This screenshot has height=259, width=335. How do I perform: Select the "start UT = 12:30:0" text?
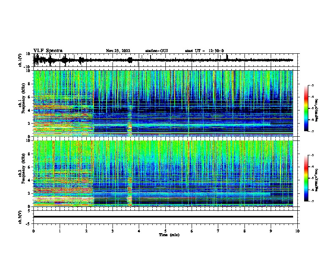204,51
